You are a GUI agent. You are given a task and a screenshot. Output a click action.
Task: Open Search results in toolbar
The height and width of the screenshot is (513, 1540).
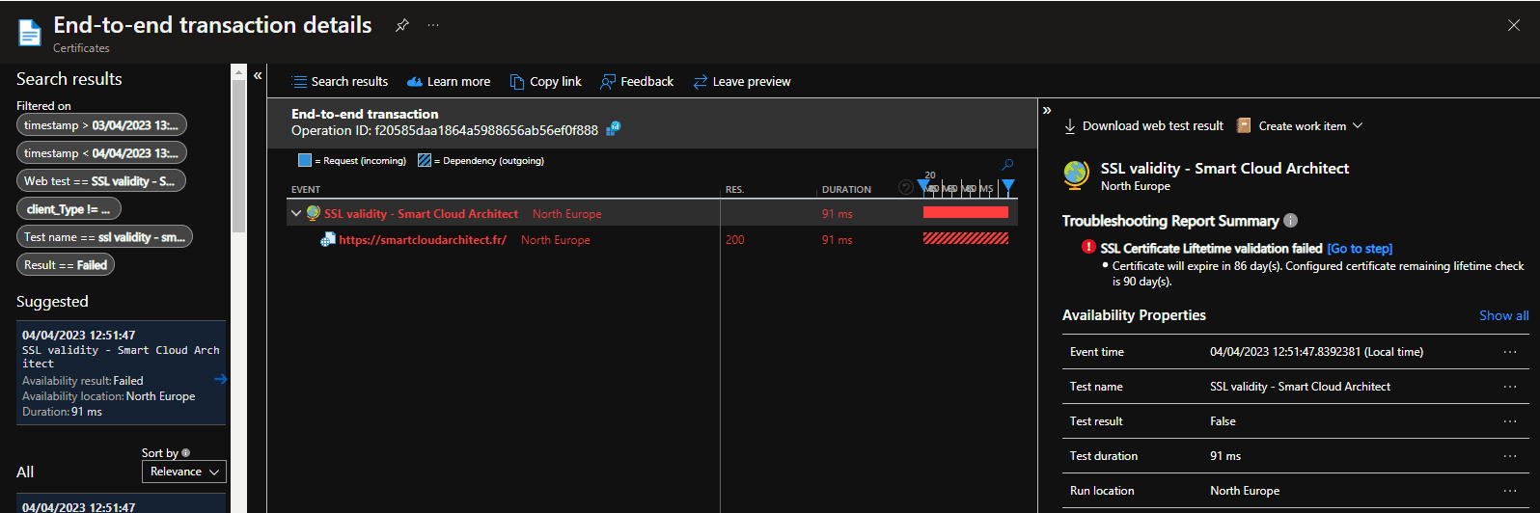tap(340, 82)
